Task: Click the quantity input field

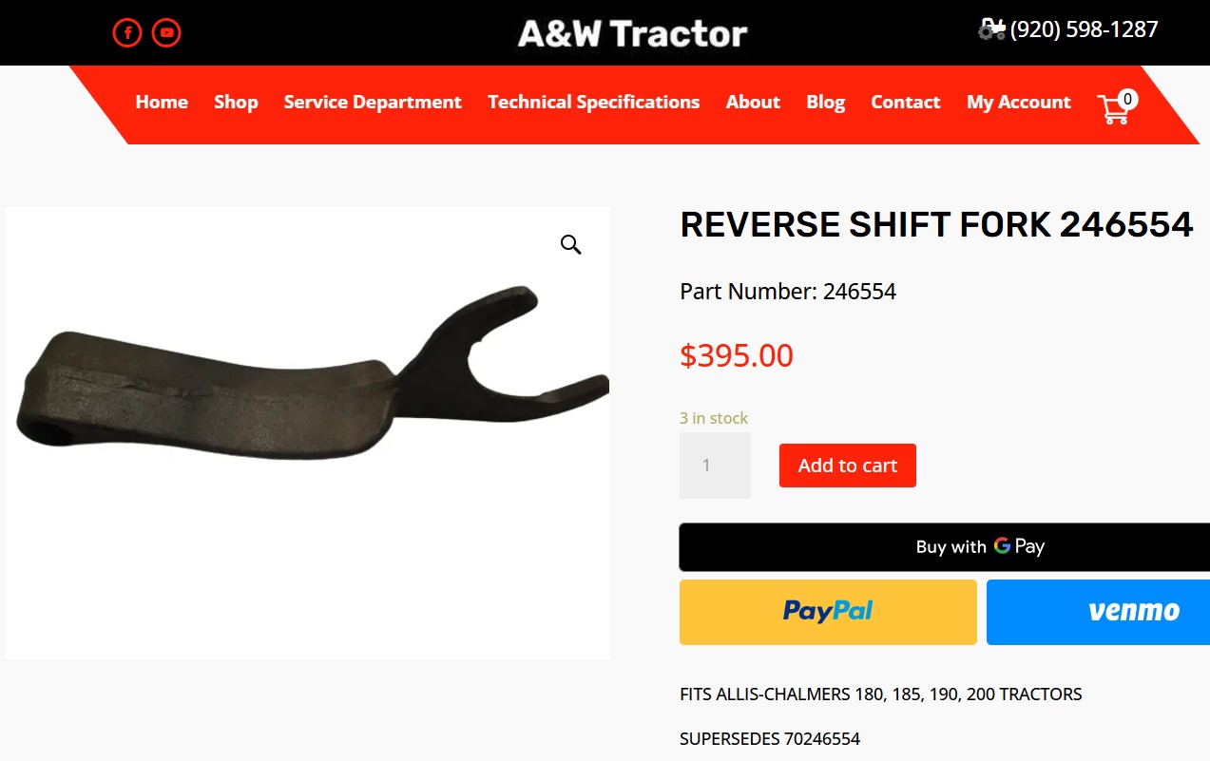Action: pos(715,466)
